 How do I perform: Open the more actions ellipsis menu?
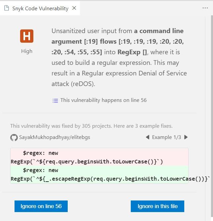coord(205,8)
